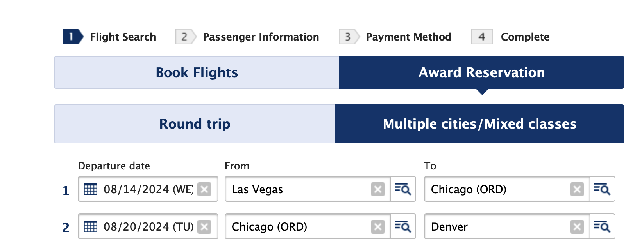This screenshot has height=247, width=626.
Task: Clear the Las Vegas origin field
Action: (x=377, y=189)
